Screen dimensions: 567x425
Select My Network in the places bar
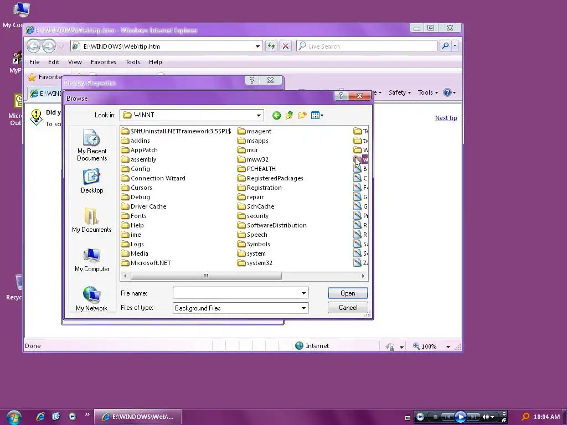point(92,298)
